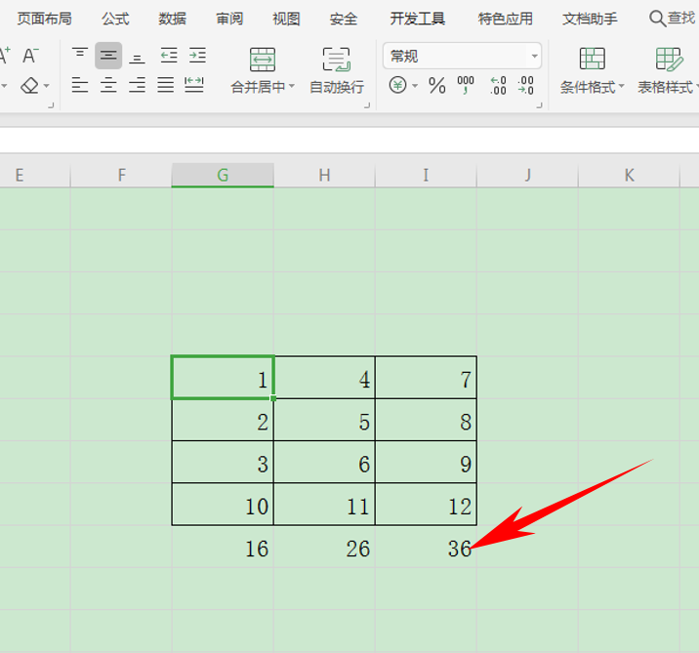Click the decrease font size icon
The image size is (699, 653).
point(31,56)
